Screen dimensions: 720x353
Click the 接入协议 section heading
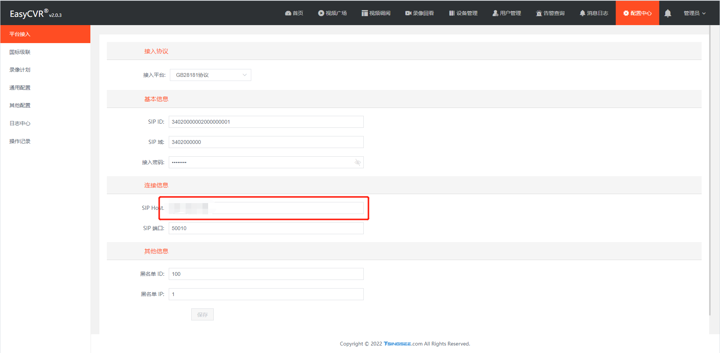click(x=156, y=51)
